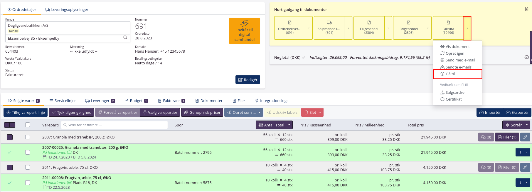Click the pencil edit icon for Granola row
This screenshot has height=192, width=532.
click(525, 137)
